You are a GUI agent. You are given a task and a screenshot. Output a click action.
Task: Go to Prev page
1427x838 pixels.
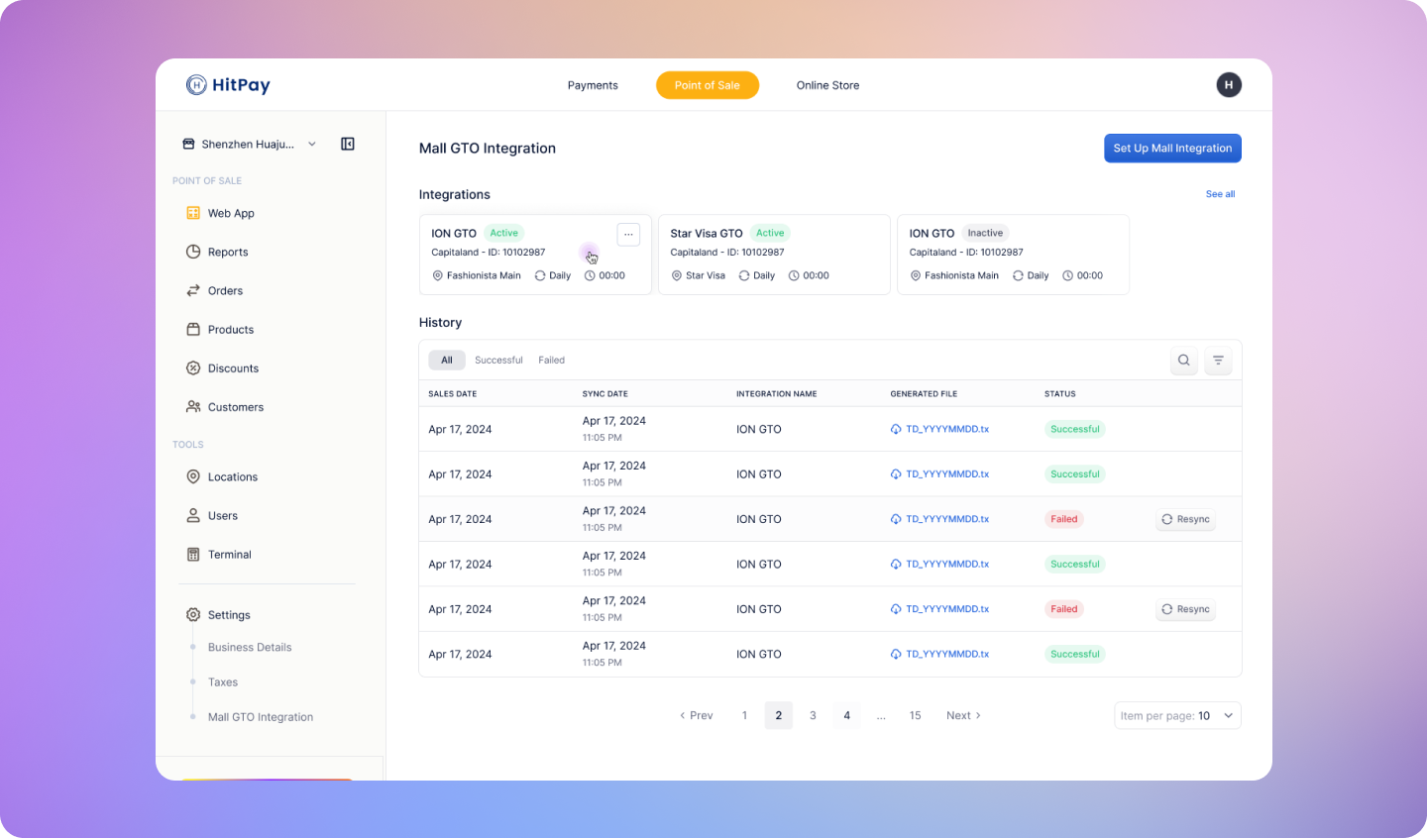[696, 715]
